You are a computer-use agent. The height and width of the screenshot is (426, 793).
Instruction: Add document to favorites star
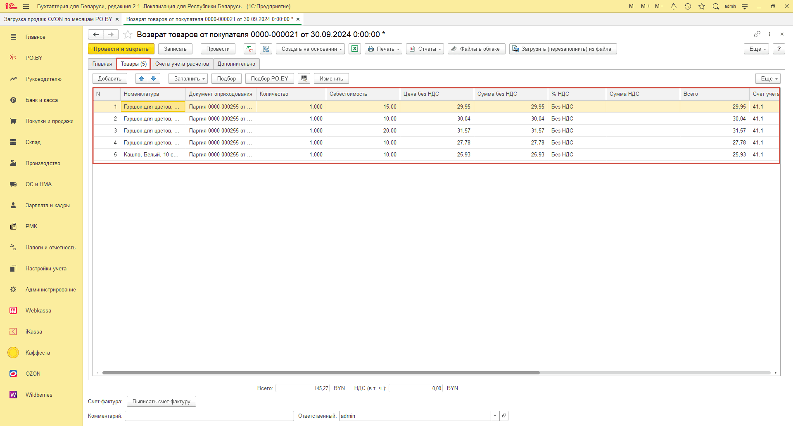[x=128, y=34]
